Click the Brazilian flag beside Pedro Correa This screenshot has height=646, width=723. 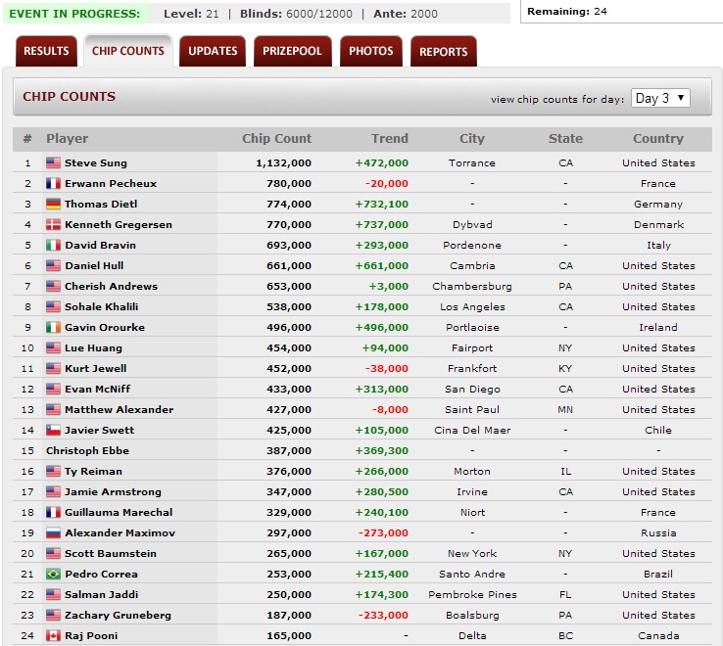[53, 575]
